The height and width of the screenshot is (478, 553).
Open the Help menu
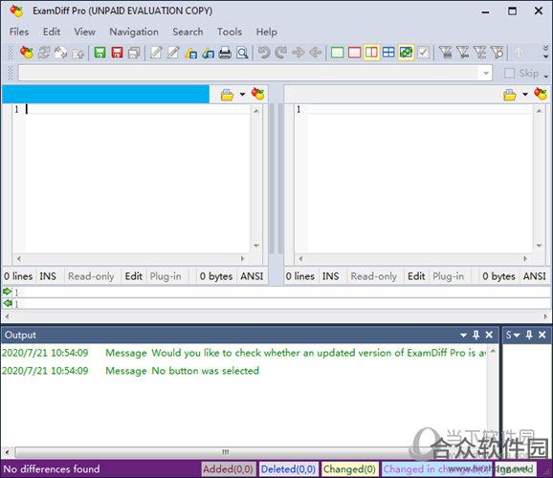tap(267, 32)
